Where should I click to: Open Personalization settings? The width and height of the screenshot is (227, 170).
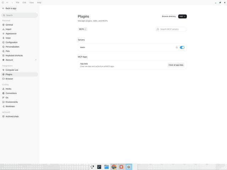20,47
